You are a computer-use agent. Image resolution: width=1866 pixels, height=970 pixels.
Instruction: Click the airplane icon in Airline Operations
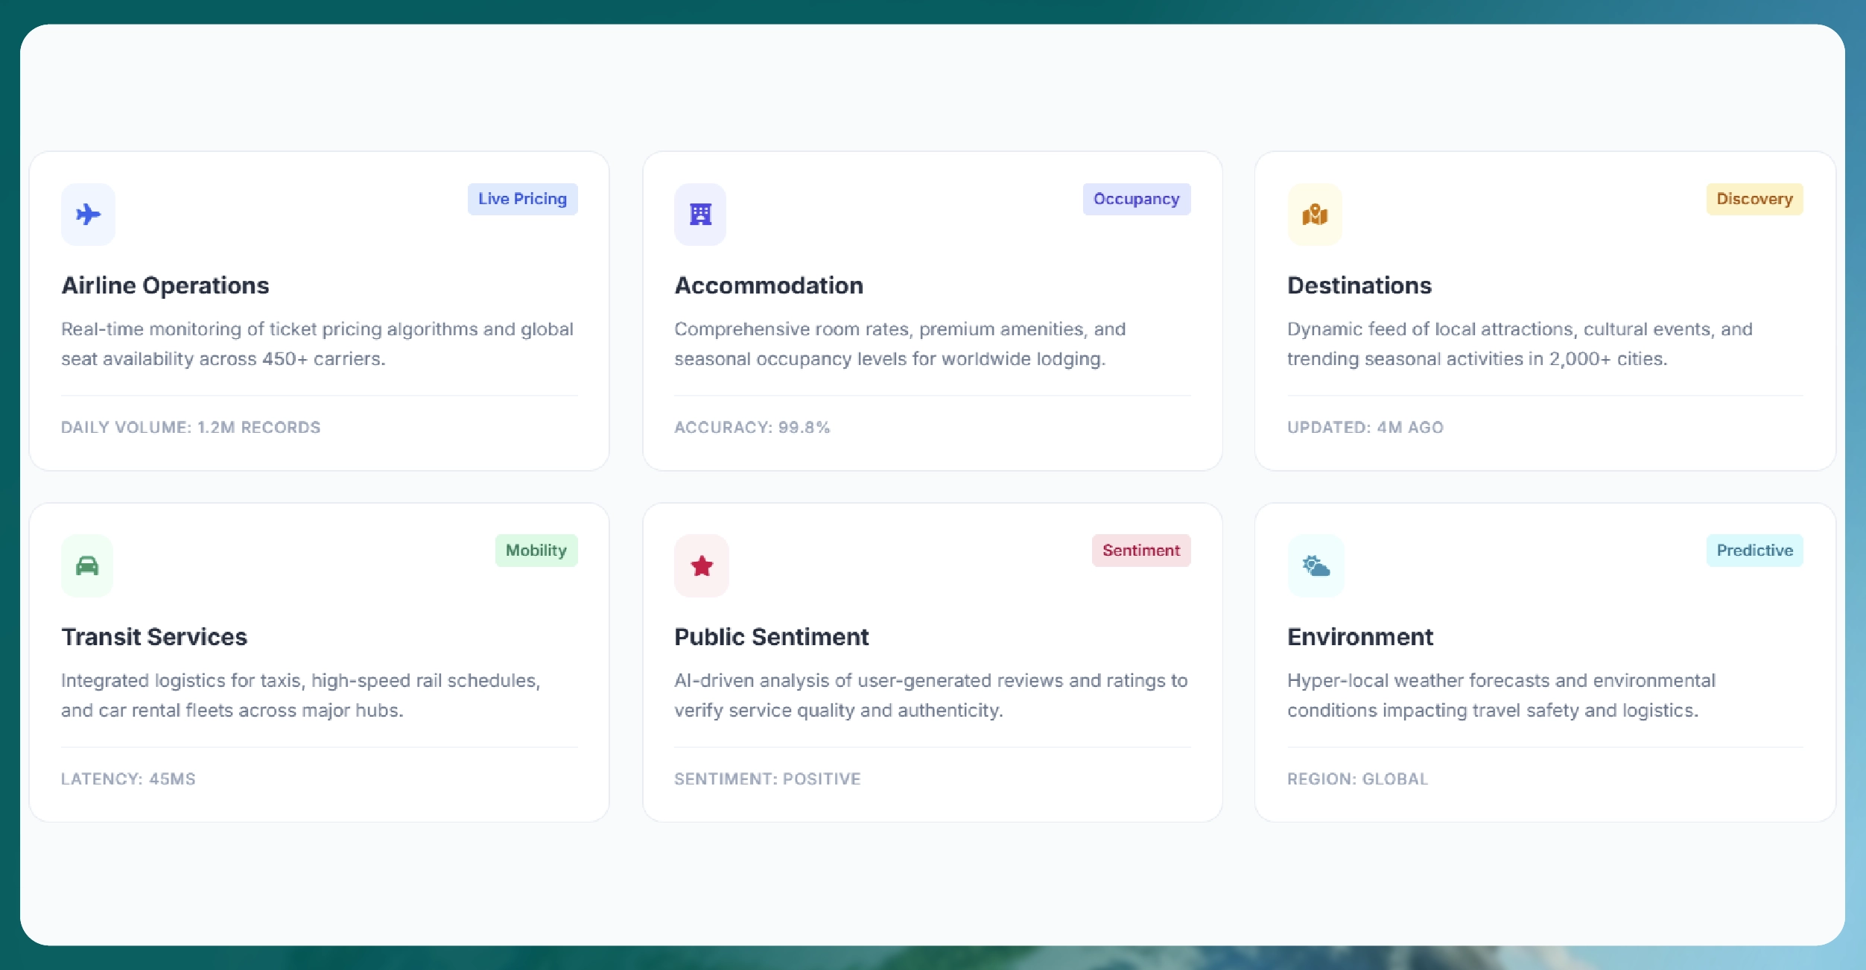[x=88, y=215]
